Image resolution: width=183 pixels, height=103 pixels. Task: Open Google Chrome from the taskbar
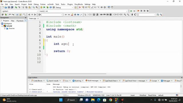point(111,100)
